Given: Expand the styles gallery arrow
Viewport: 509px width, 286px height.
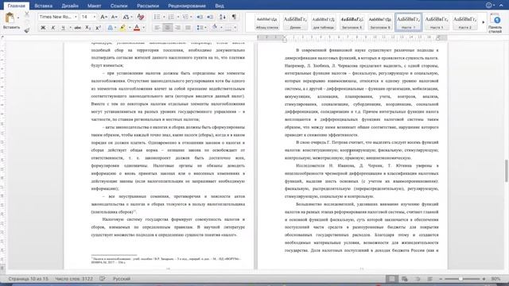Looking at the screenshot, I should point(483,22).
